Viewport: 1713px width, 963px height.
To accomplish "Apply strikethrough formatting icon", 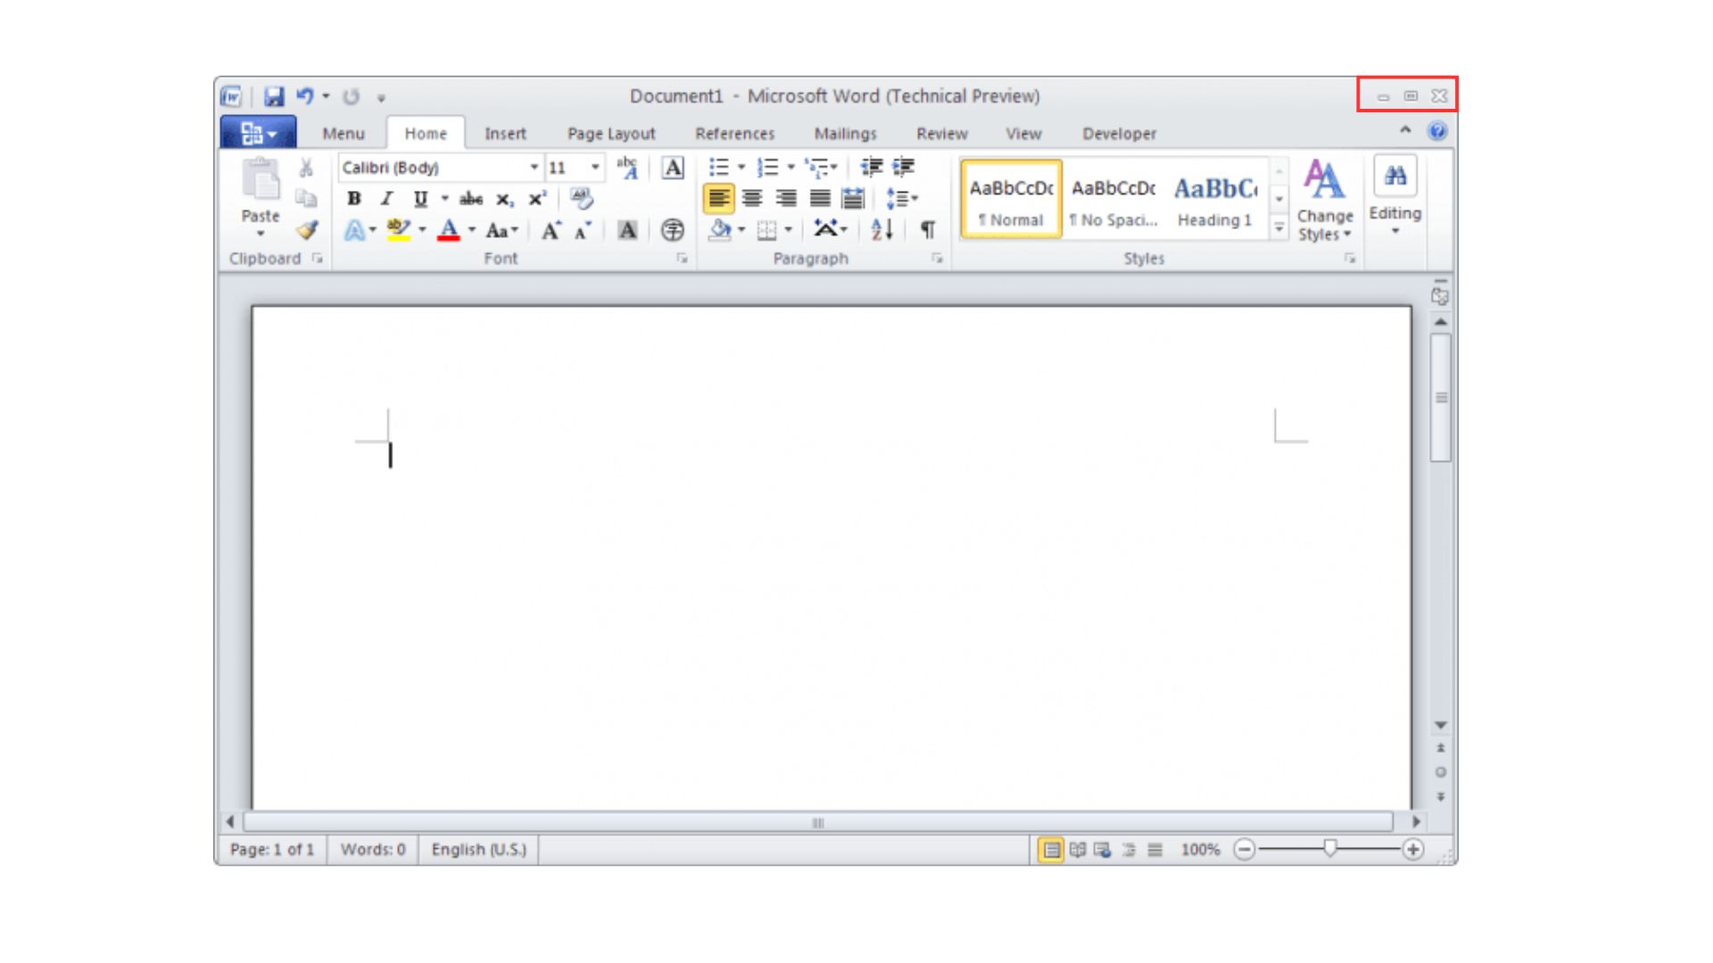I will pos(470,200).
